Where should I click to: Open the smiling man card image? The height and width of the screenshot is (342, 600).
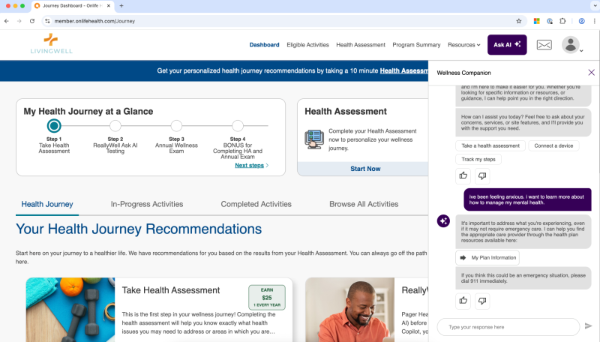click(349, 310)
